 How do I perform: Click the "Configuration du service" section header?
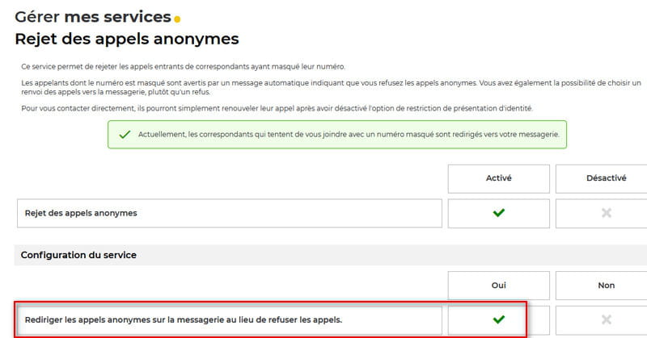78,255
